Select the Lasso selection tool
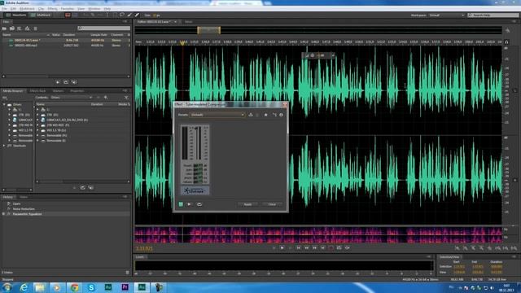Screen dimensions: 521x293 pos(122,15)
